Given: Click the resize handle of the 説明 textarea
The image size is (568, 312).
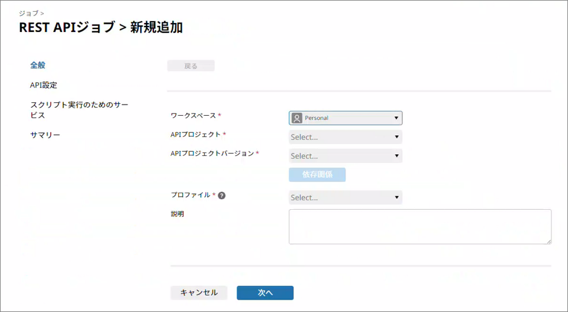Looking at the screenshot, I should 548,241.
